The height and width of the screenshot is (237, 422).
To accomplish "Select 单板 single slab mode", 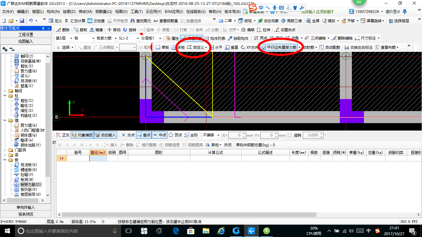I will point(162,47).
